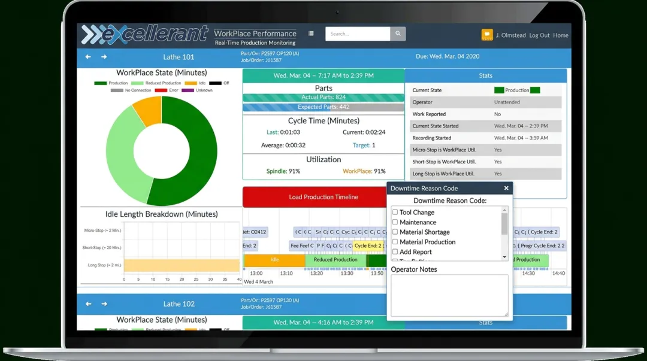Click left arrow in Lathe 102 header

(88, 304)
